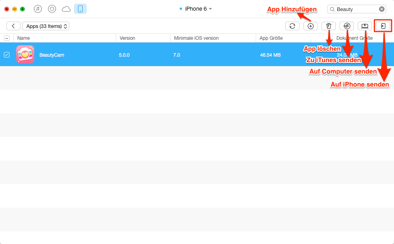The height and width of the screenshot is (244, 394).
Task: Maximize the window with green button
Action: [x=22, y=9]
